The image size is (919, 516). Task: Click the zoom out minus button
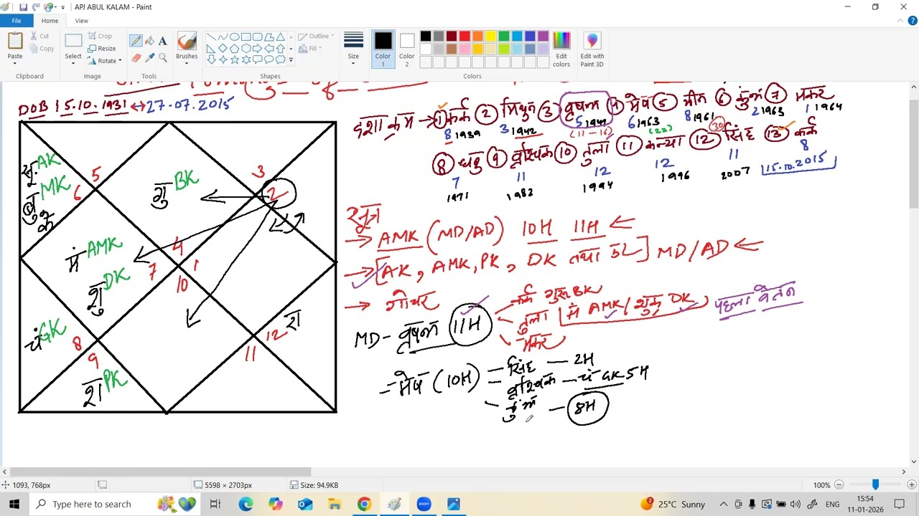coord(839,485)
